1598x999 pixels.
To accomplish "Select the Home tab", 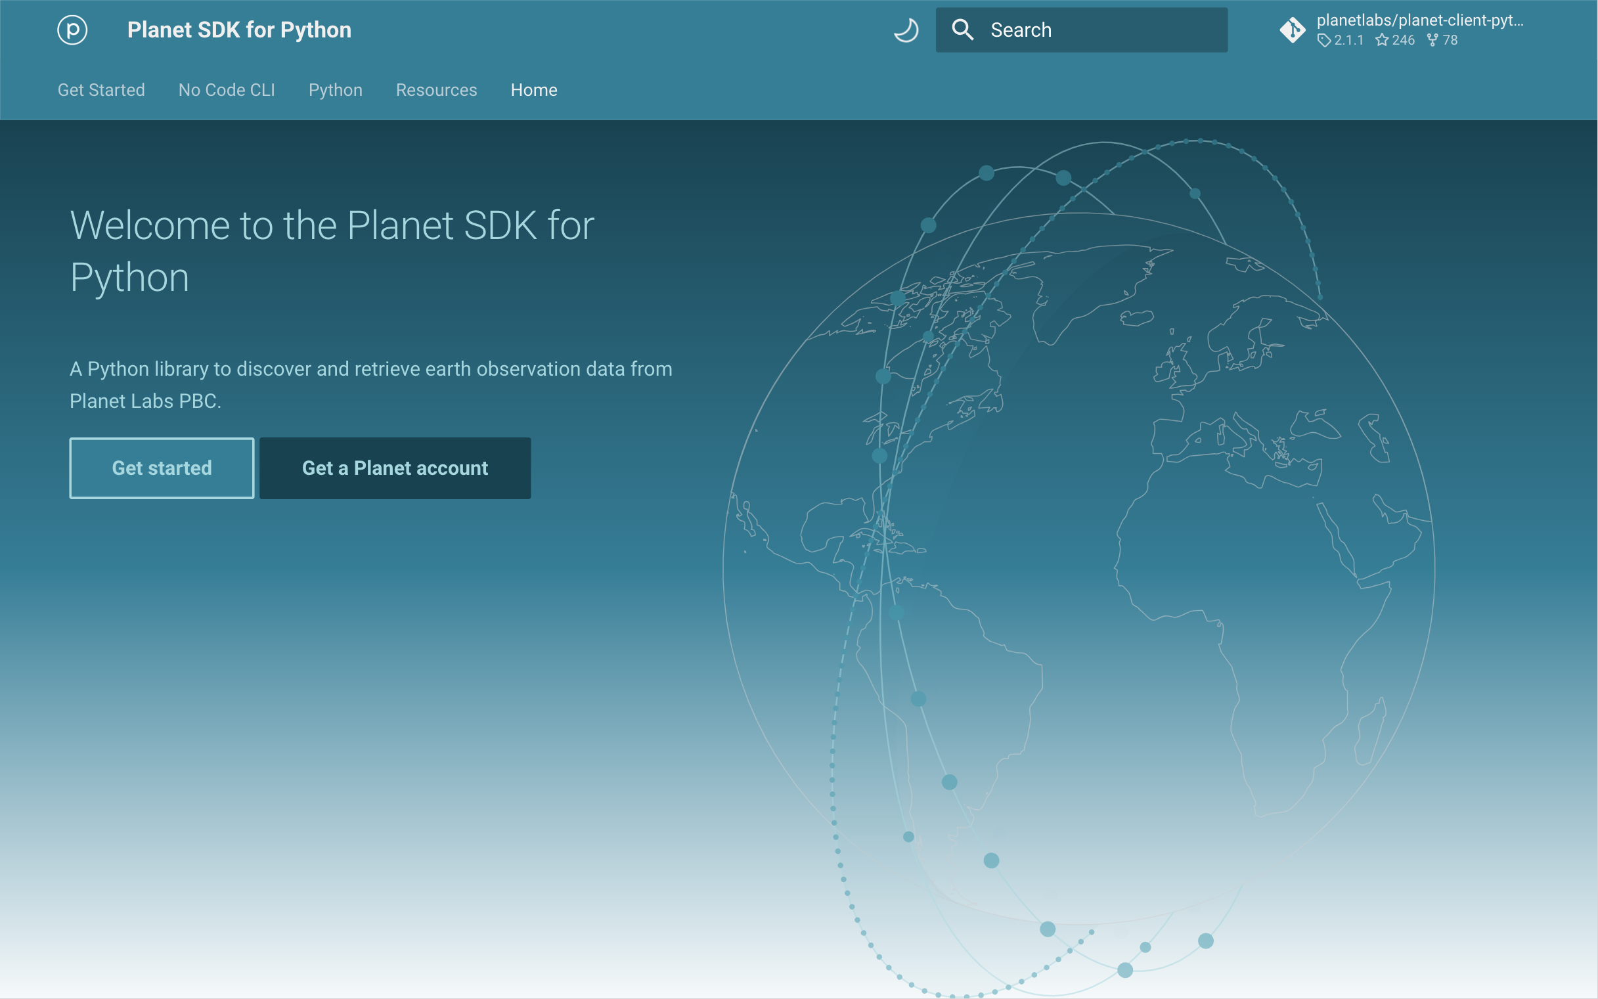I will [x=533, y=90].
